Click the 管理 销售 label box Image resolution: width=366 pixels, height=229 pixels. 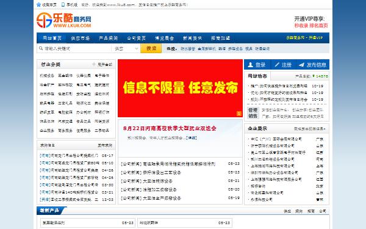pyautogui.click(x=253, y=113)
